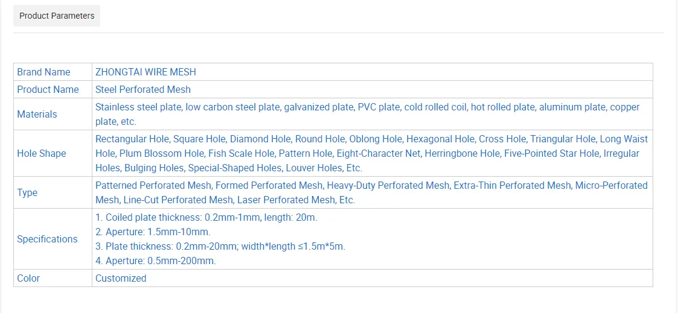Select the ZHONGTAI WIRE MESH brand value
The image size is (678, 313).
(146, 72)
